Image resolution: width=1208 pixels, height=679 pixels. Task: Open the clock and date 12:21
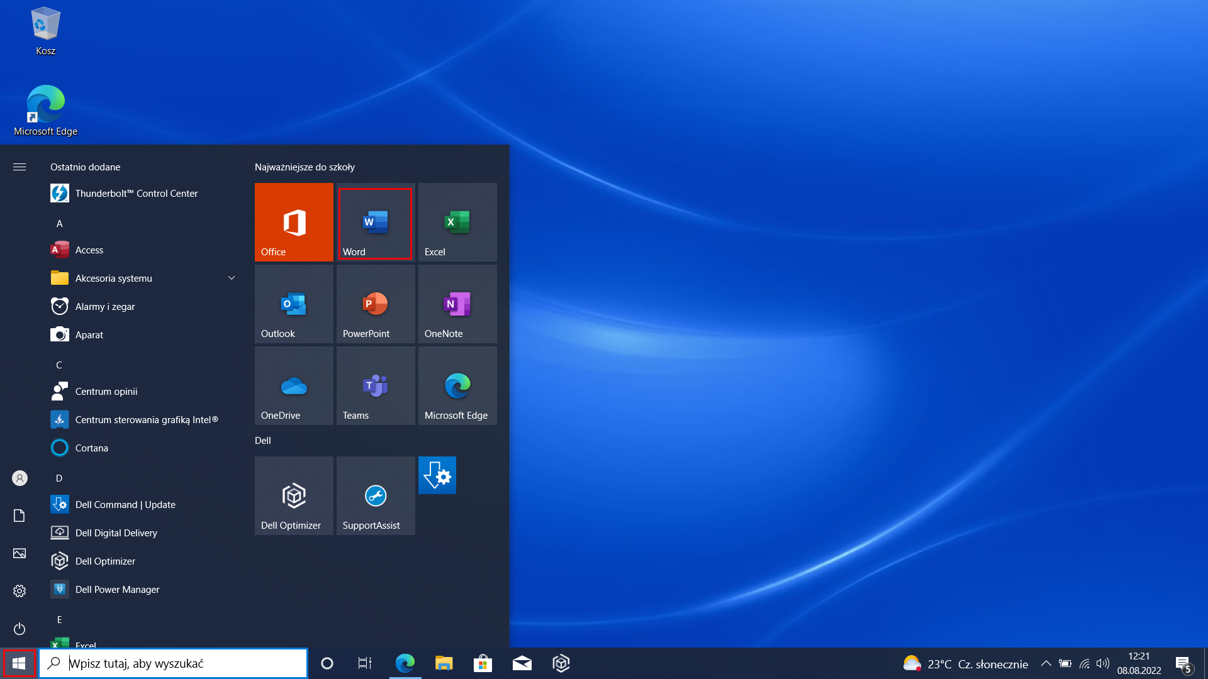[1139, 663]
